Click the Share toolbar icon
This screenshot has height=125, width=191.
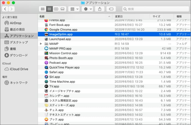pyautogui.click(x=99, y=9)
